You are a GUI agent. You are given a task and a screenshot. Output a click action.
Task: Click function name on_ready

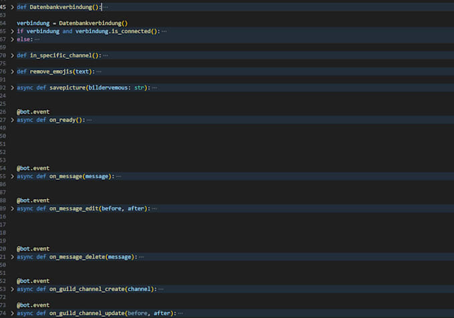pyautogui.click(x=63, y=120)
